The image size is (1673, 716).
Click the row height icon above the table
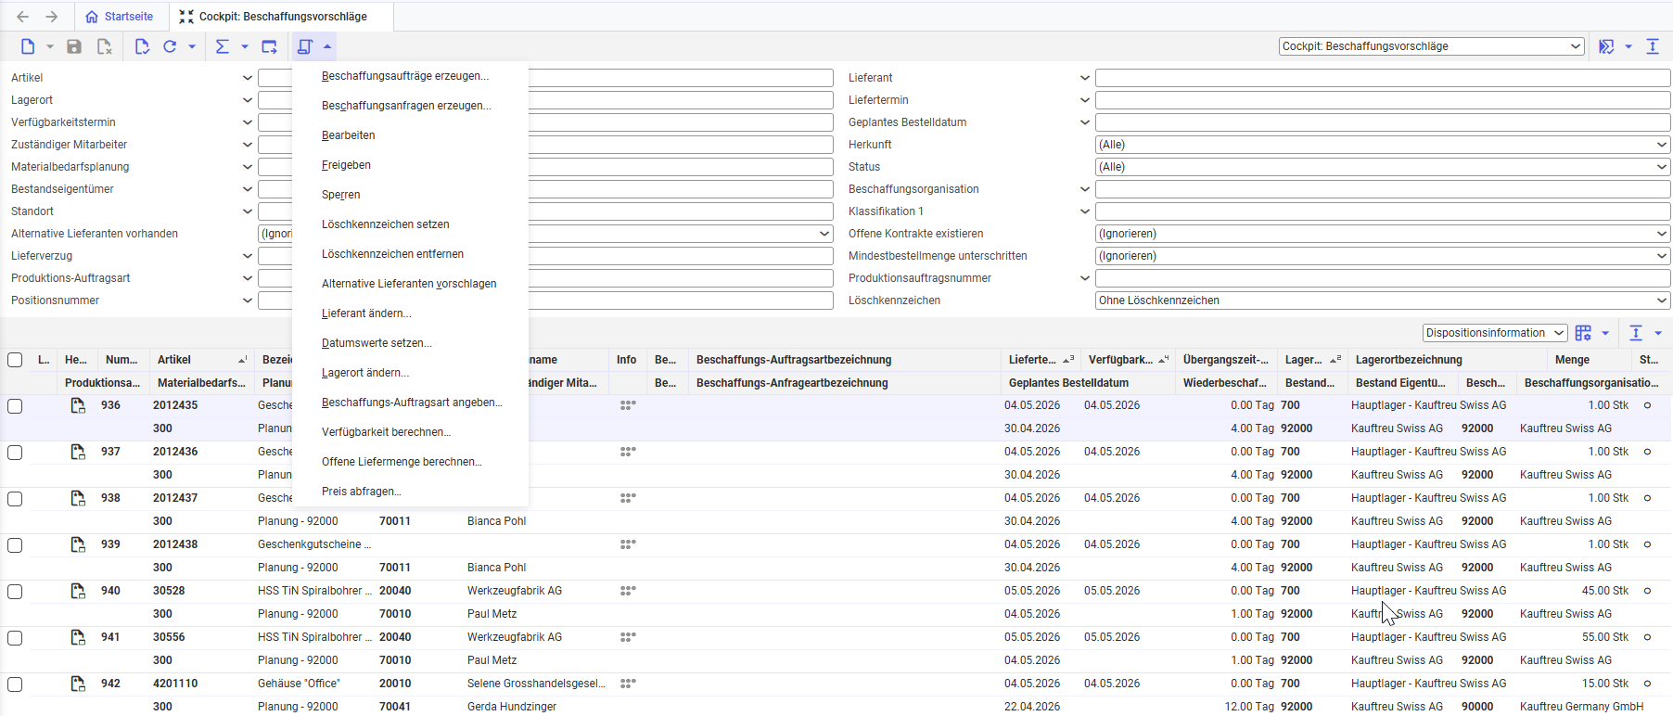coord(1636,333)
